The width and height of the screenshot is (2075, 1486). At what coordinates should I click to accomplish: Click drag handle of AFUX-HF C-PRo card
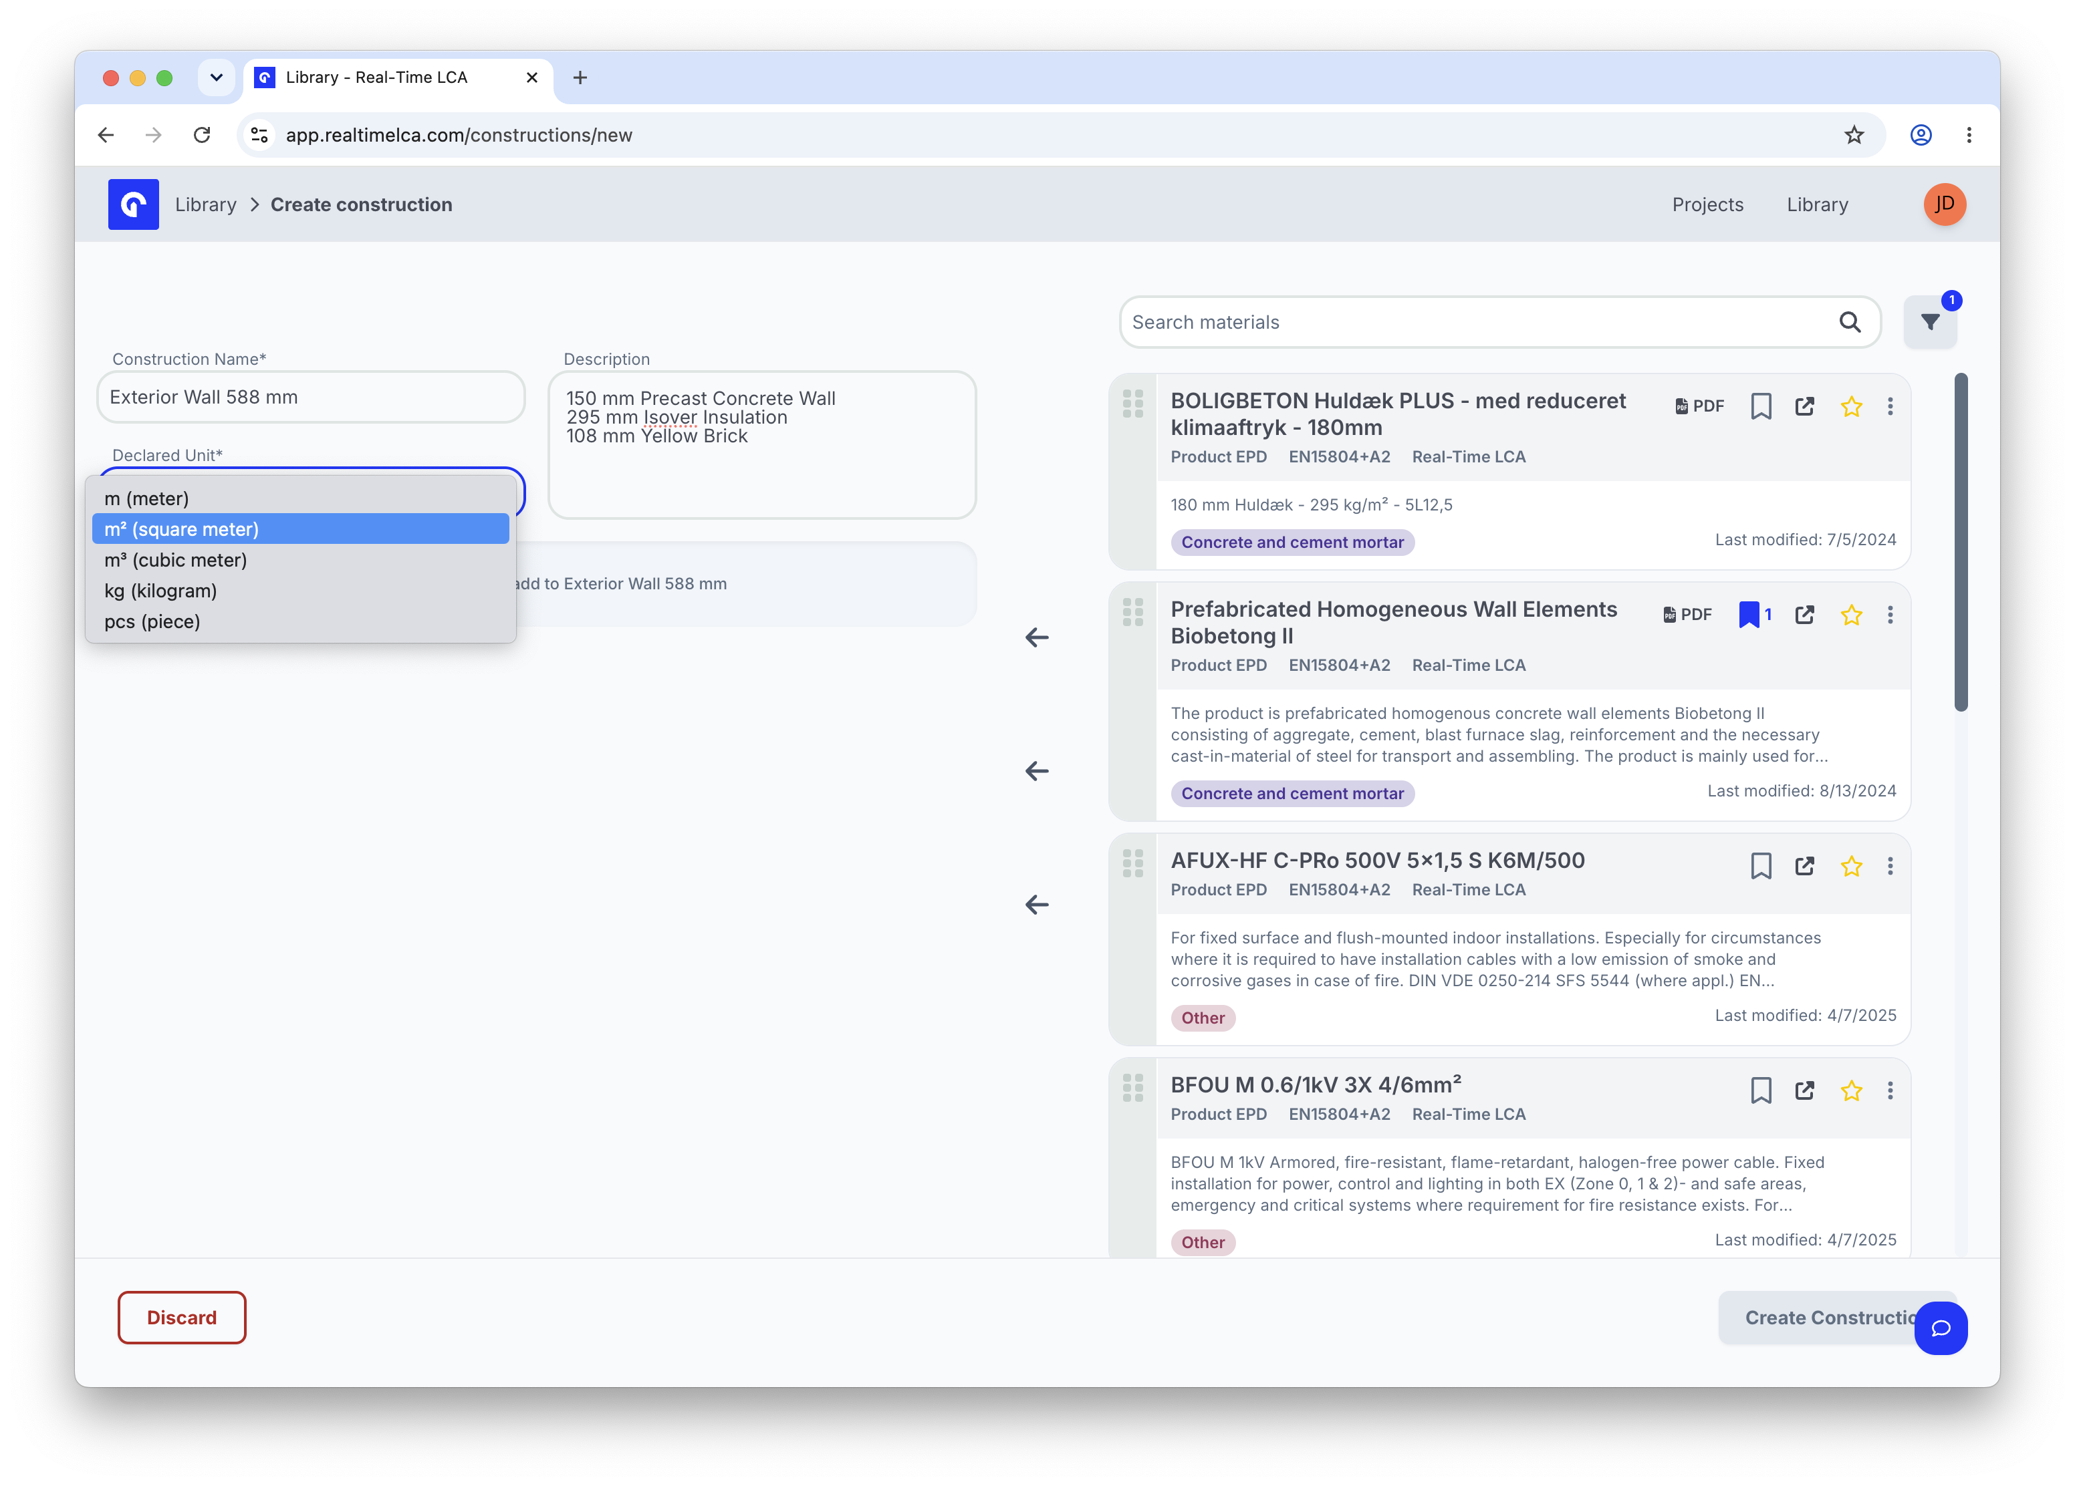pos(1132,863)
